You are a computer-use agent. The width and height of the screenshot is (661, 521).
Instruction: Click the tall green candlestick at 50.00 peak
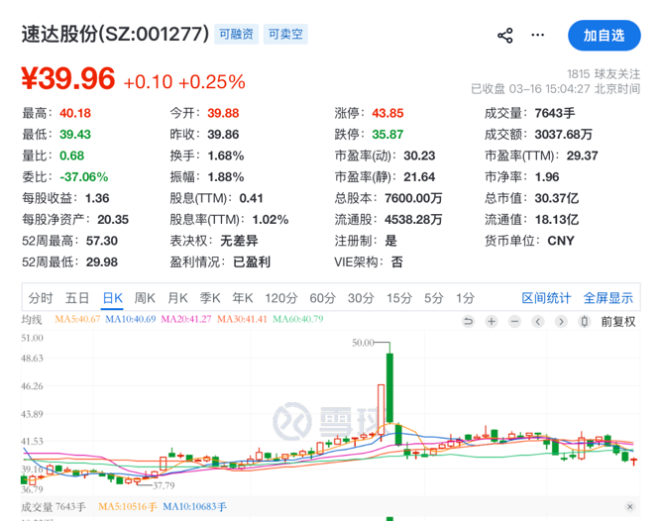coord(391,388)
